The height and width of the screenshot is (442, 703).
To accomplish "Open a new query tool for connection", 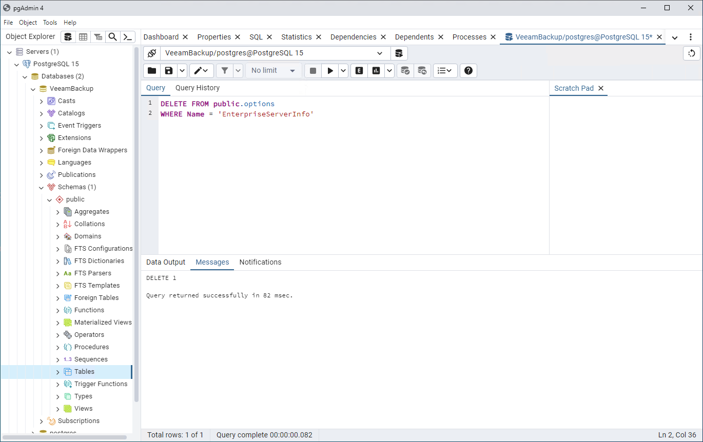I will pos(399,53).
